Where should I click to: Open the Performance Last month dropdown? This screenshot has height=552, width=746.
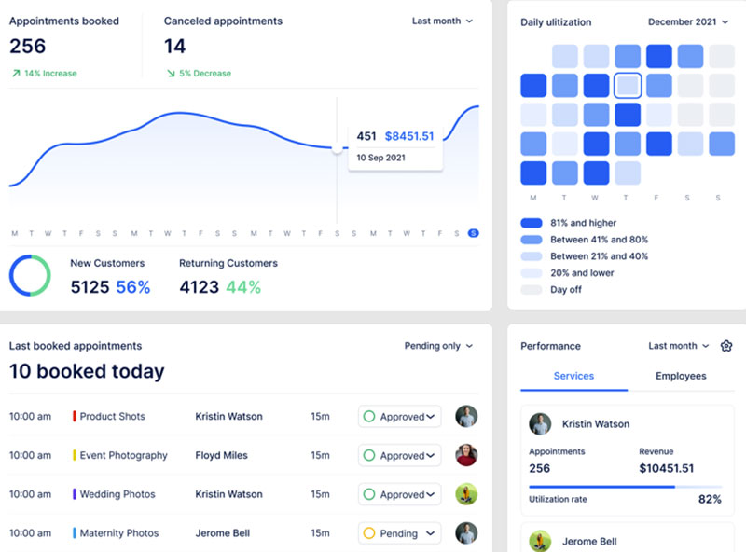(x=679, y=346)
